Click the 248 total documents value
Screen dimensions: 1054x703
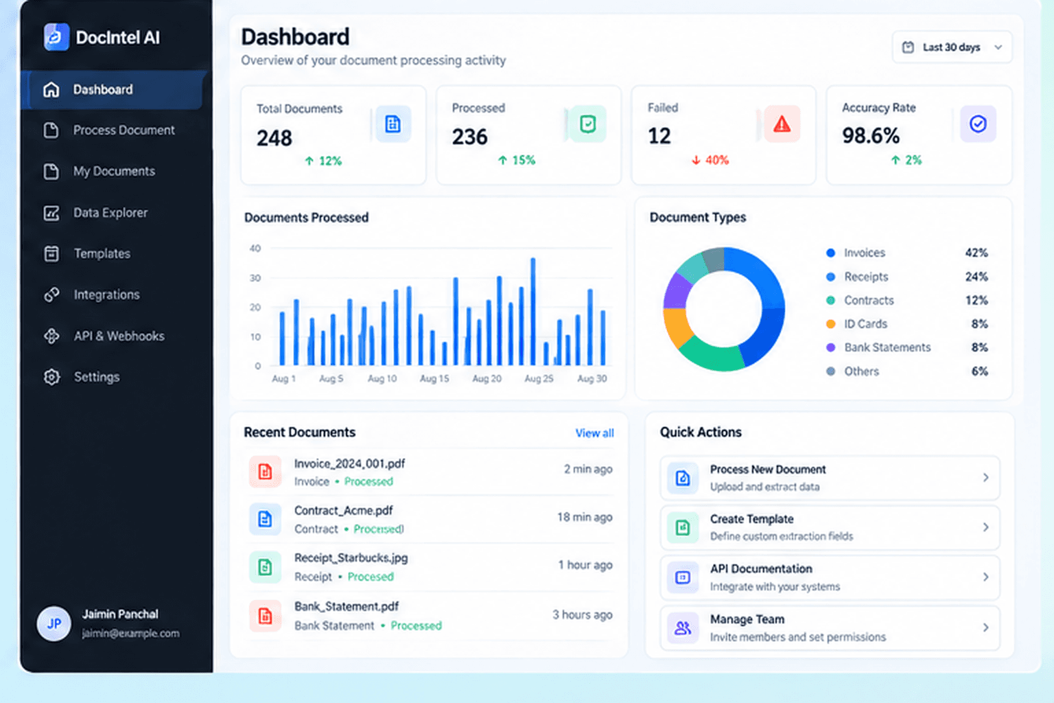274,138
